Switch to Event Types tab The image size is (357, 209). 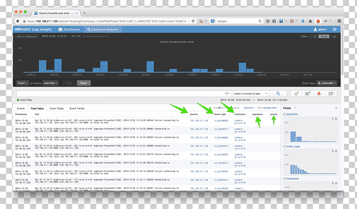coord(57,108)
